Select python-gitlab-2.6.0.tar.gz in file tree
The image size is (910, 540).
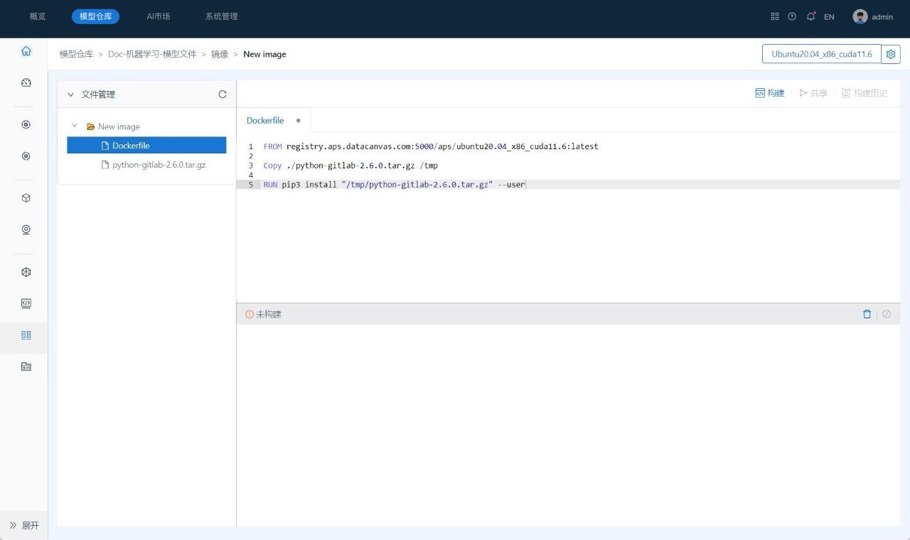click(x=159, y=165)
